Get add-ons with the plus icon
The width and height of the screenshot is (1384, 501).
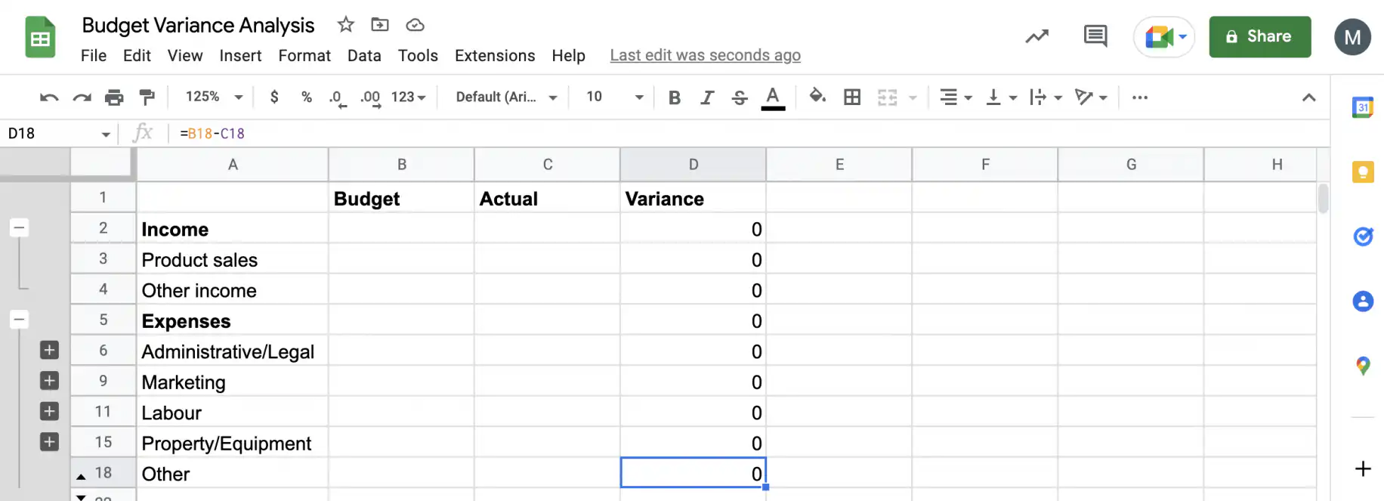coord(1363,469)
